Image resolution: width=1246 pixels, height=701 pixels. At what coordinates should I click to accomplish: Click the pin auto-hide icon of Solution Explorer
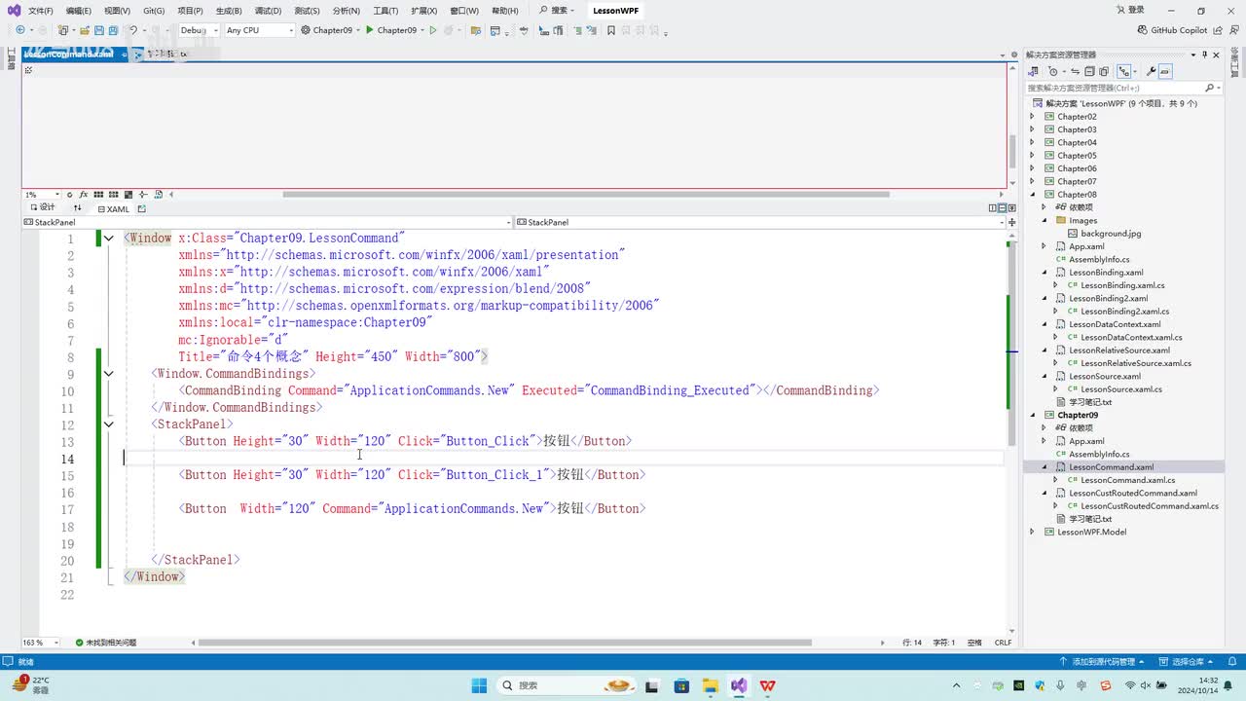point(1205,55)
